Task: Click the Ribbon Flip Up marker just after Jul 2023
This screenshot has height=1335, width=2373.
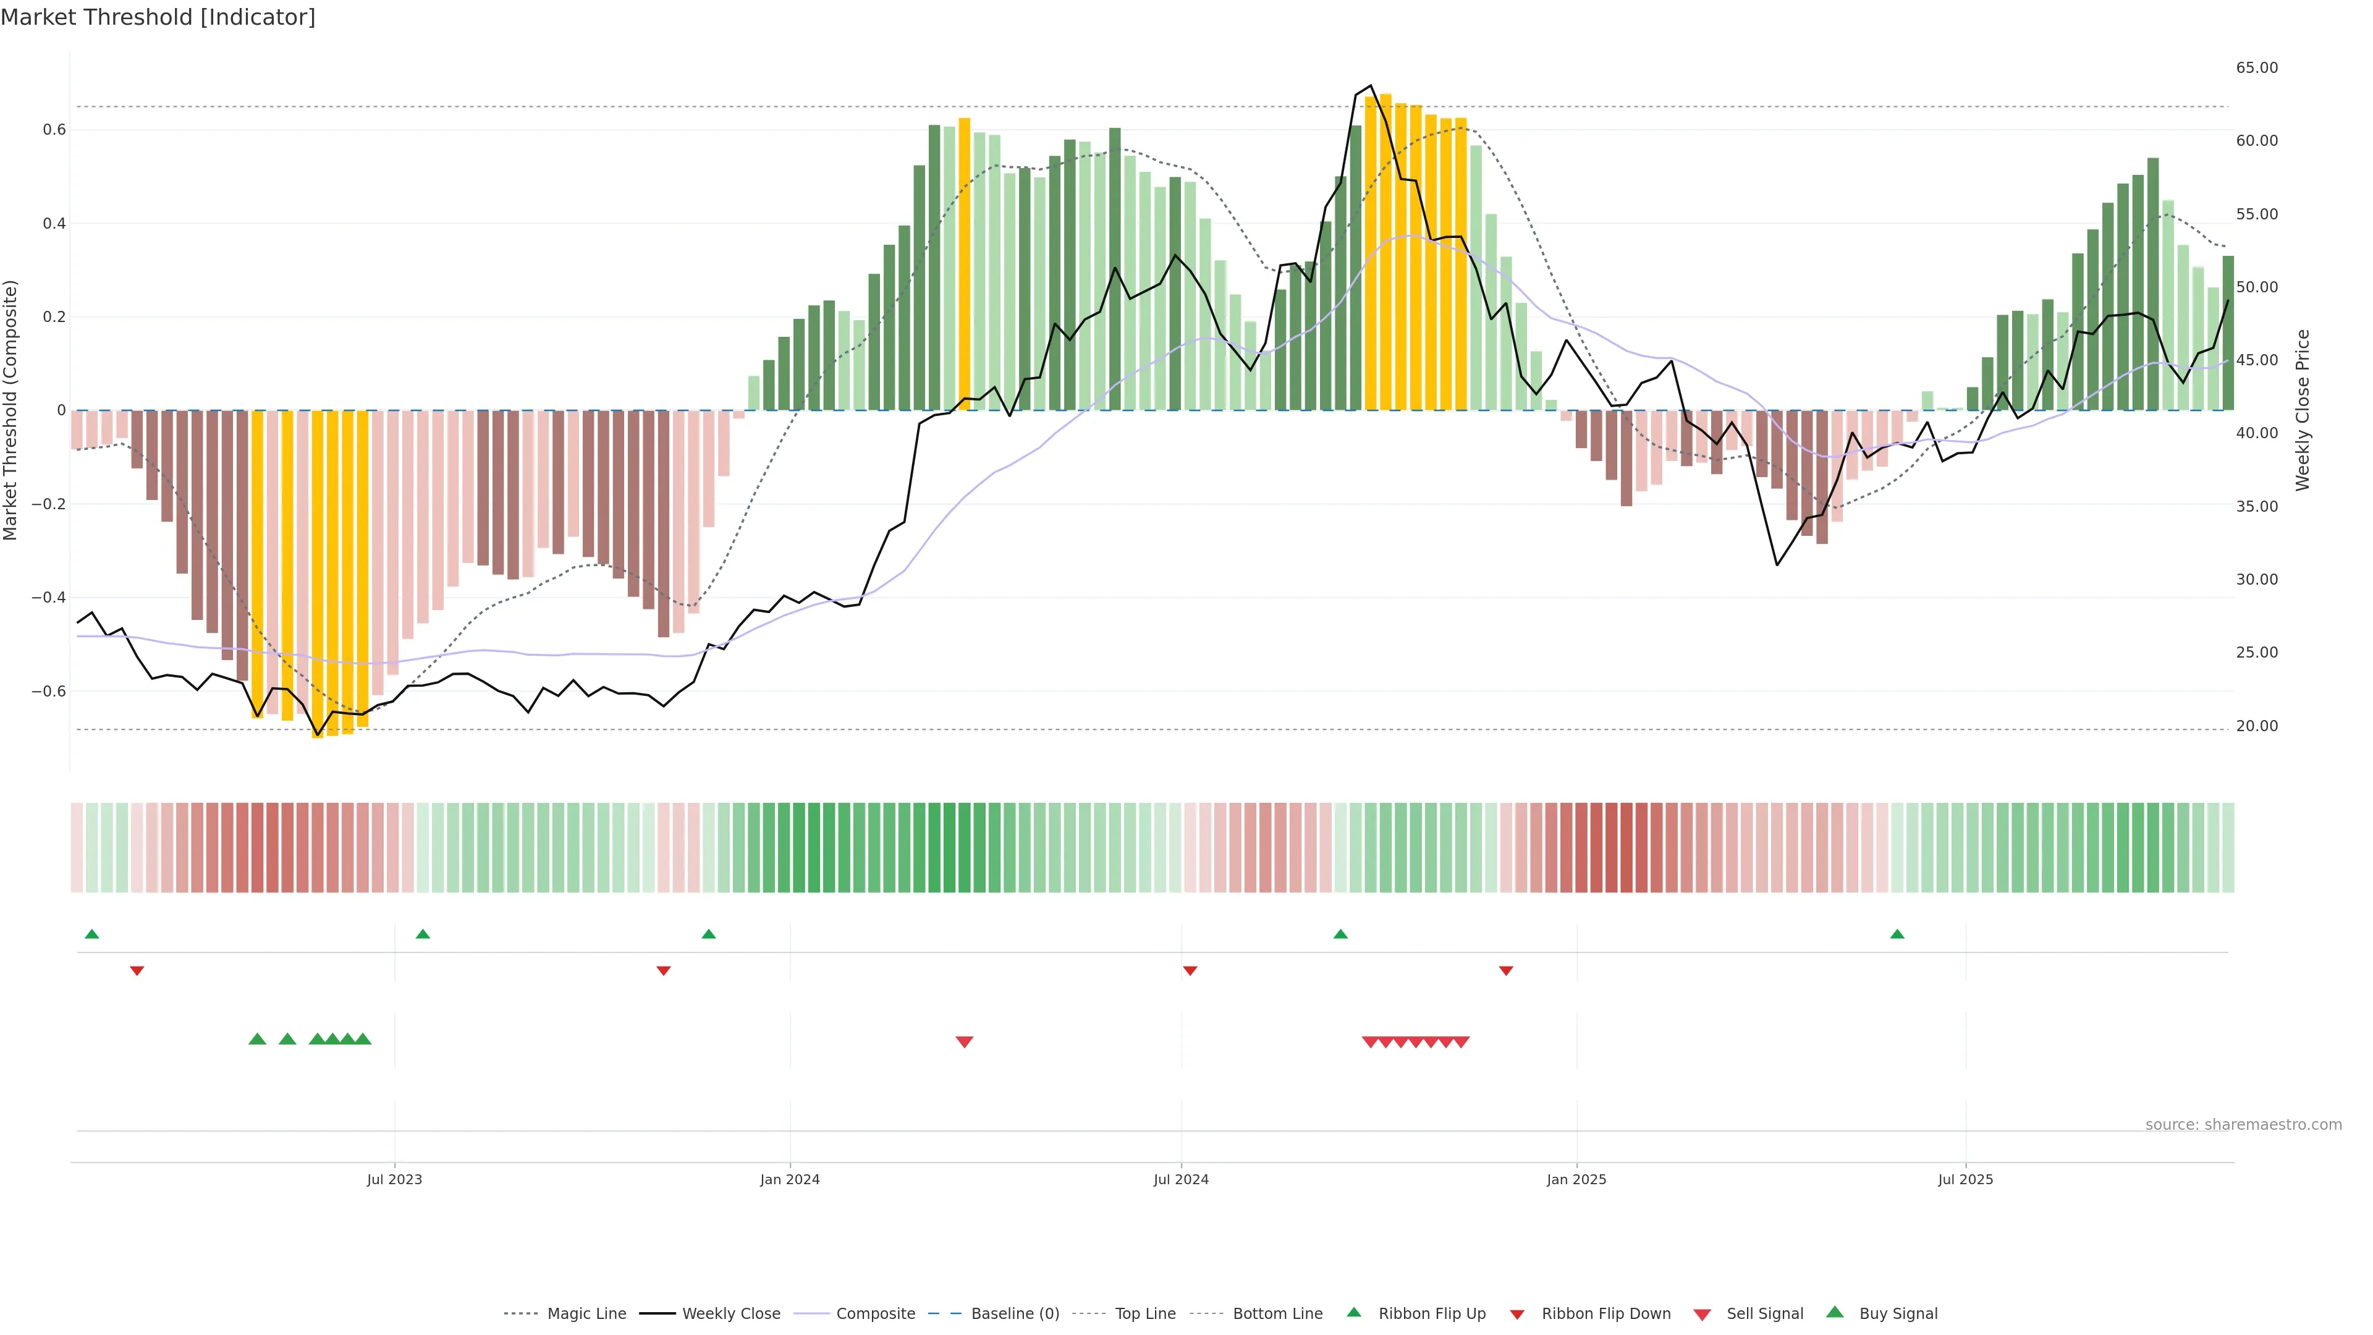Action: coord(423,934)
